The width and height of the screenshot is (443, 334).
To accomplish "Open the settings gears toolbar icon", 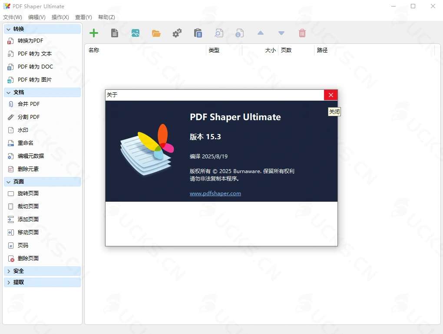I will (177, 33).
